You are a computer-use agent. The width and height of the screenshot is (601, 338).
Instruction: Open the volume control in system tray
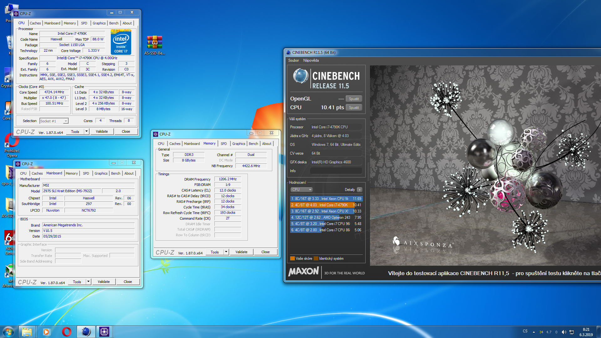(564, 332)
